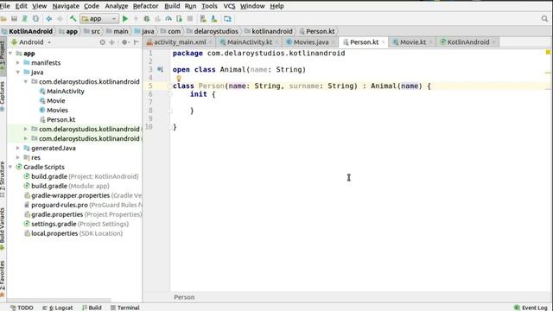Image resolution: width=553 pixels, height=311 pixels.
Task: Click the Run with Coverage icon
Action: pyautogui.click(x=157, y=19)
